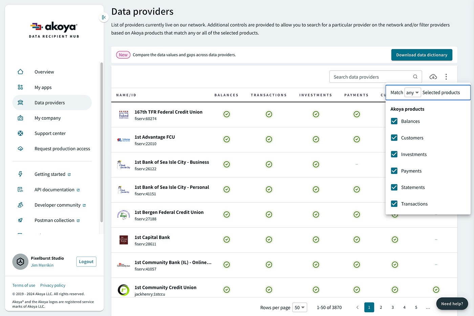Open the Terms of use link
474x316 pixels.
pos(24,285)
